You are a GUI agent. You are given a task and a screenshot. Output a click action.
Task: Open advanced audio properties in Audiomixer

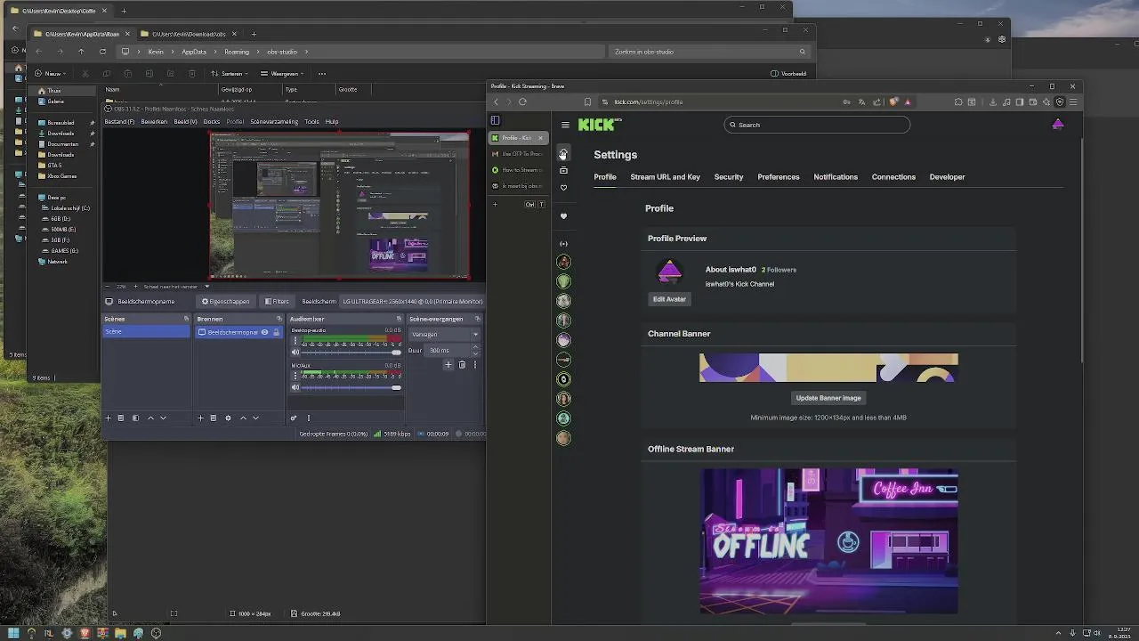point(293,418)
